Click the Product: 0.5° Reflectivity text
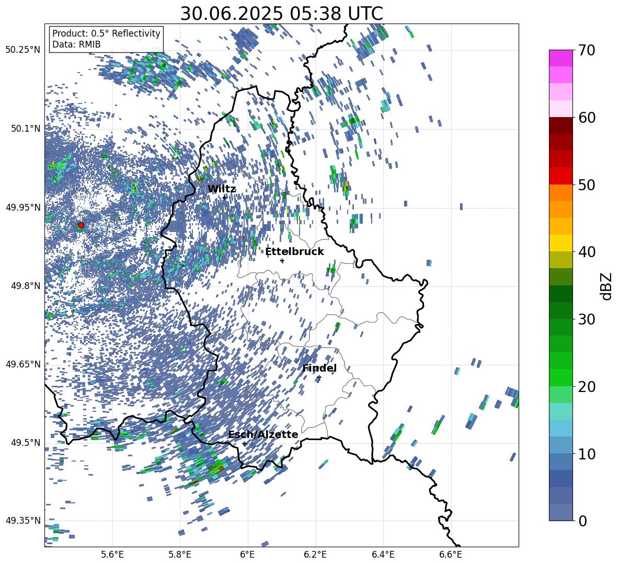619x565 pixels. pos(106,33)
